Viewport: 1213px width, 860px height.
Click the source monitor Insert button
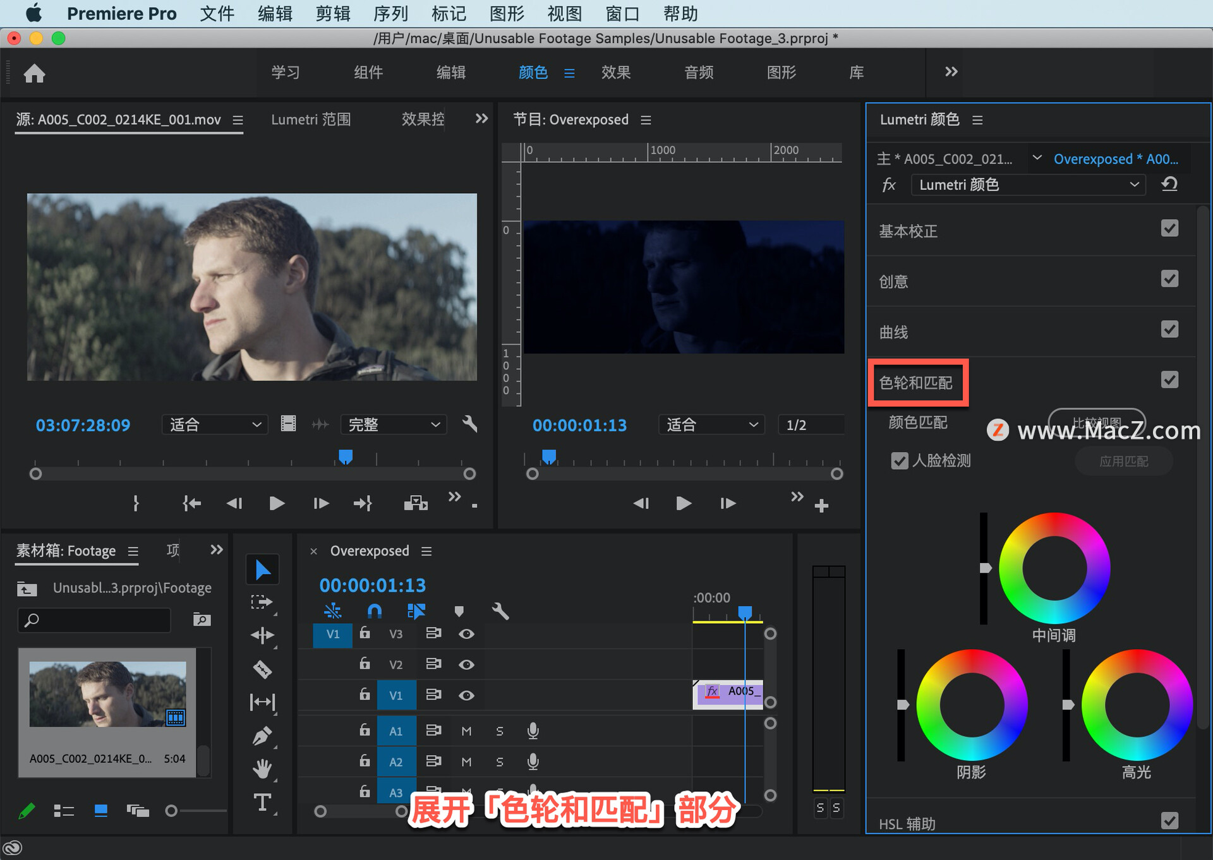coord(416,503)
